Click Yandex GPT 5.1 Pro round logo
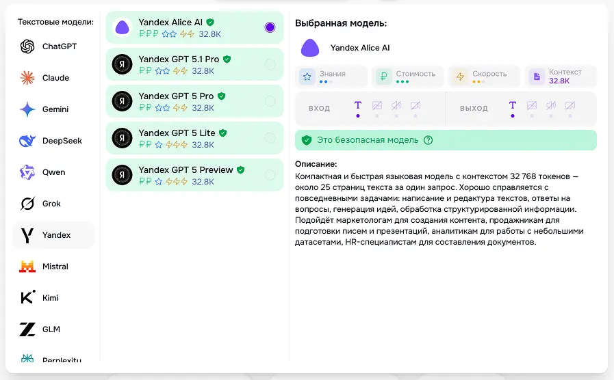This screenshot has width=614, height=380. tap(122, 64)
